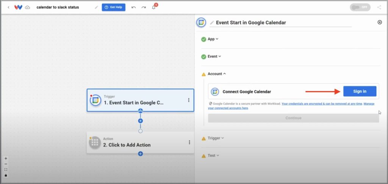The image size is (388, 184).
Task: Click the warning icon next to Account
Action: pos(203,74)
